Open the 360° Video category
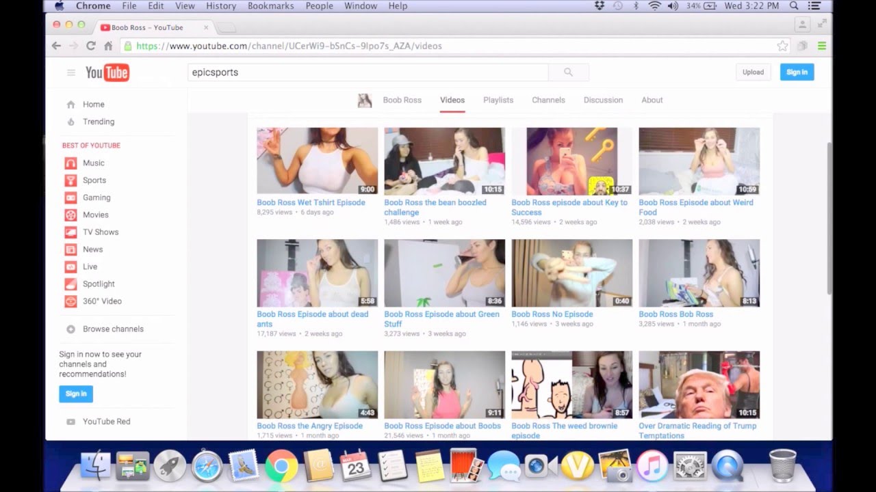 point(102,301)
